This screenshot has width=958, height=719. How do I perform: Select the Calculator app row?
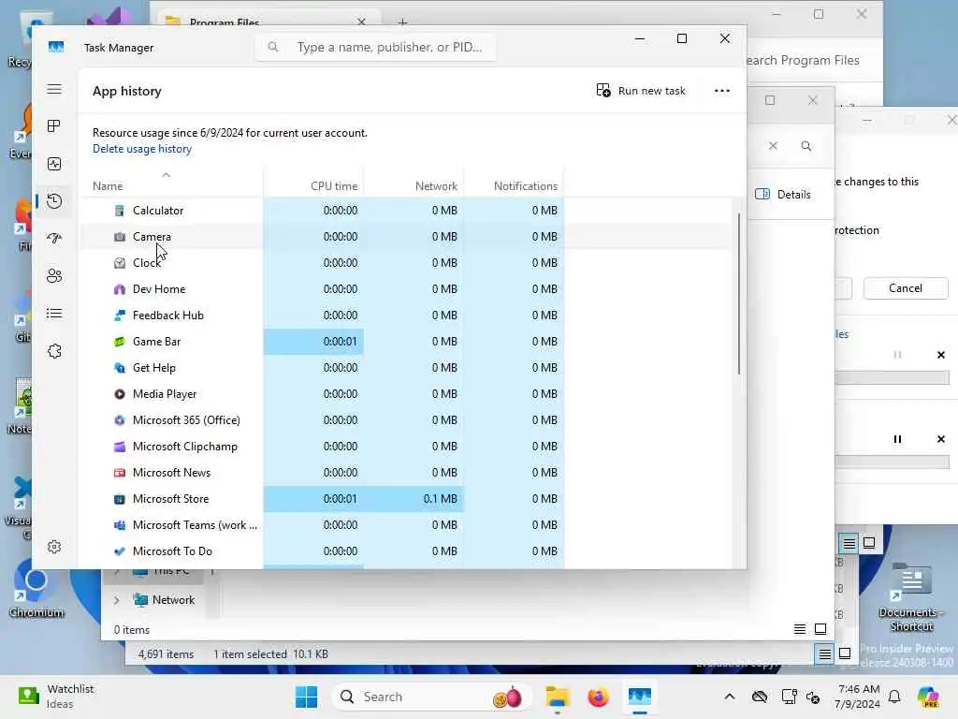[405, 211]
